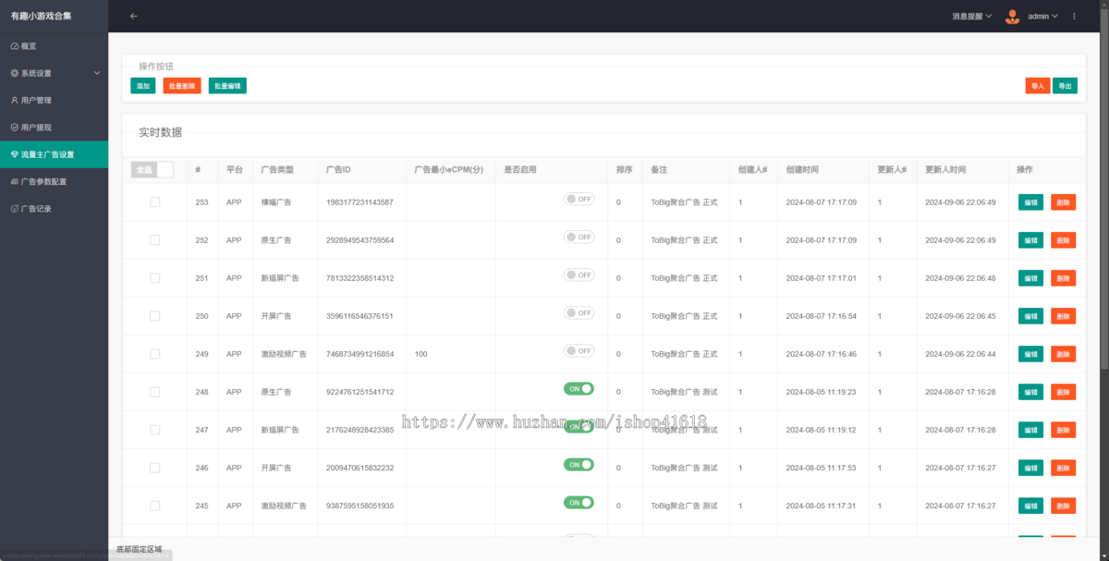Image resolution: width=1109 pixels, height=561 pixels.
Task: Click the green 添加 button
Action: pos(142,85)
